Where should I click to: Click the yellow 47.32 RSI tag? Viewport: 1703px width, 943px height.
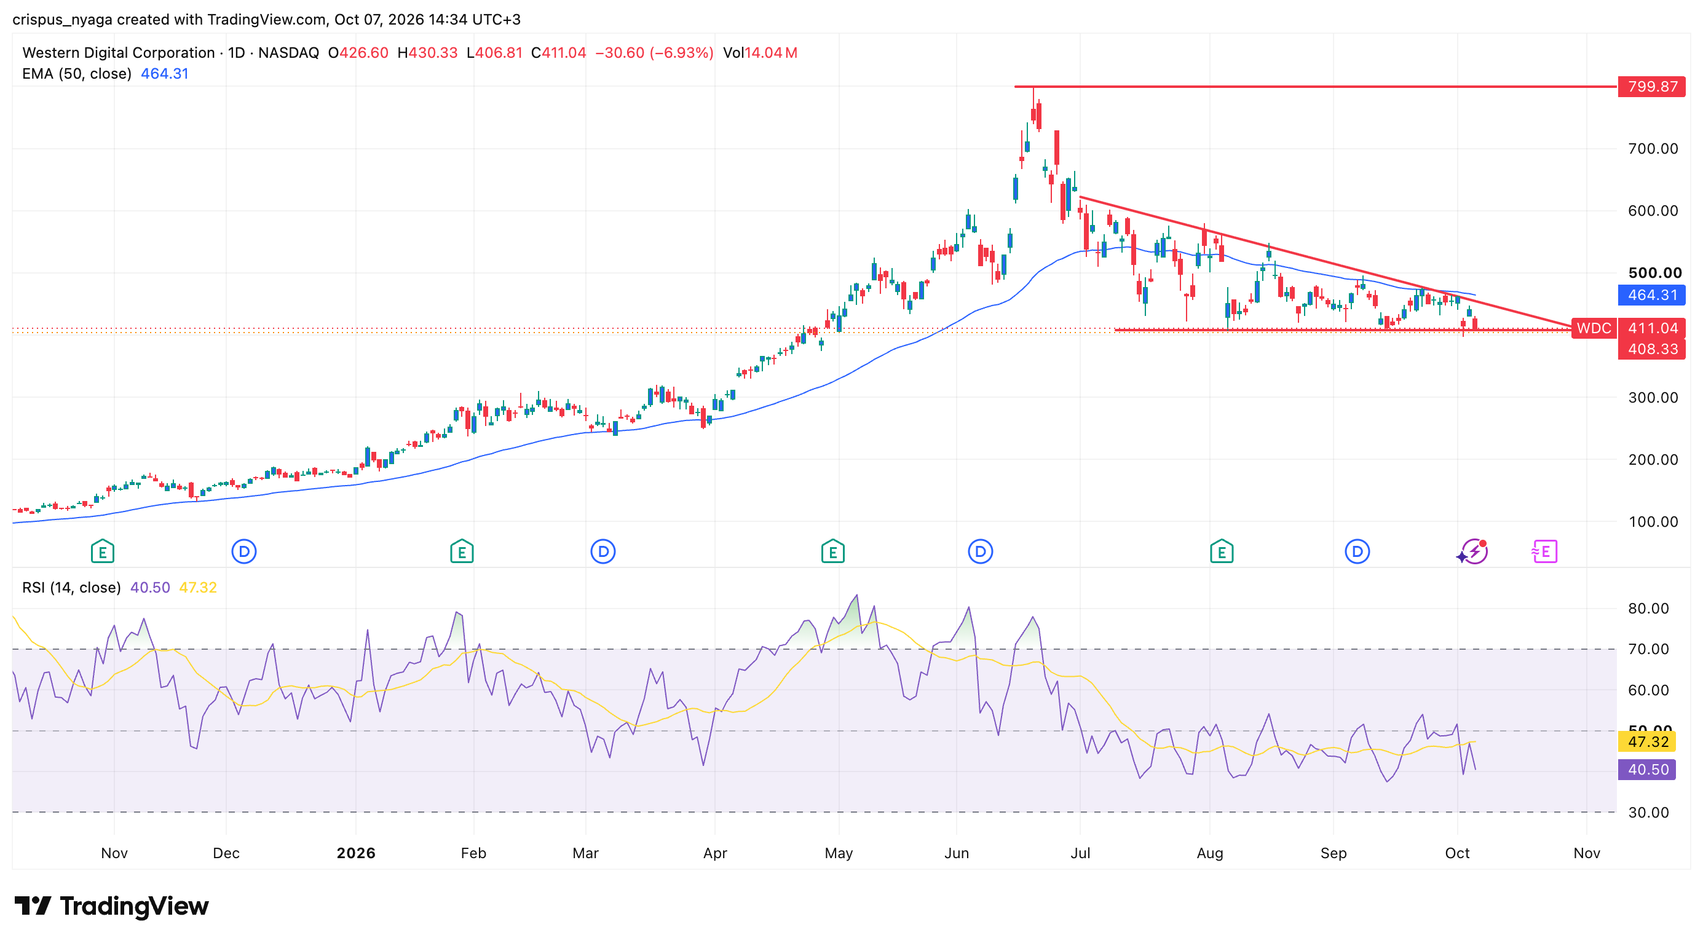1648,741
